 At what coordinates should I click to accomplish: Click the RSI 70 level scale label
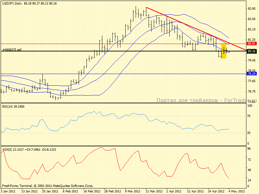[249, 116]
